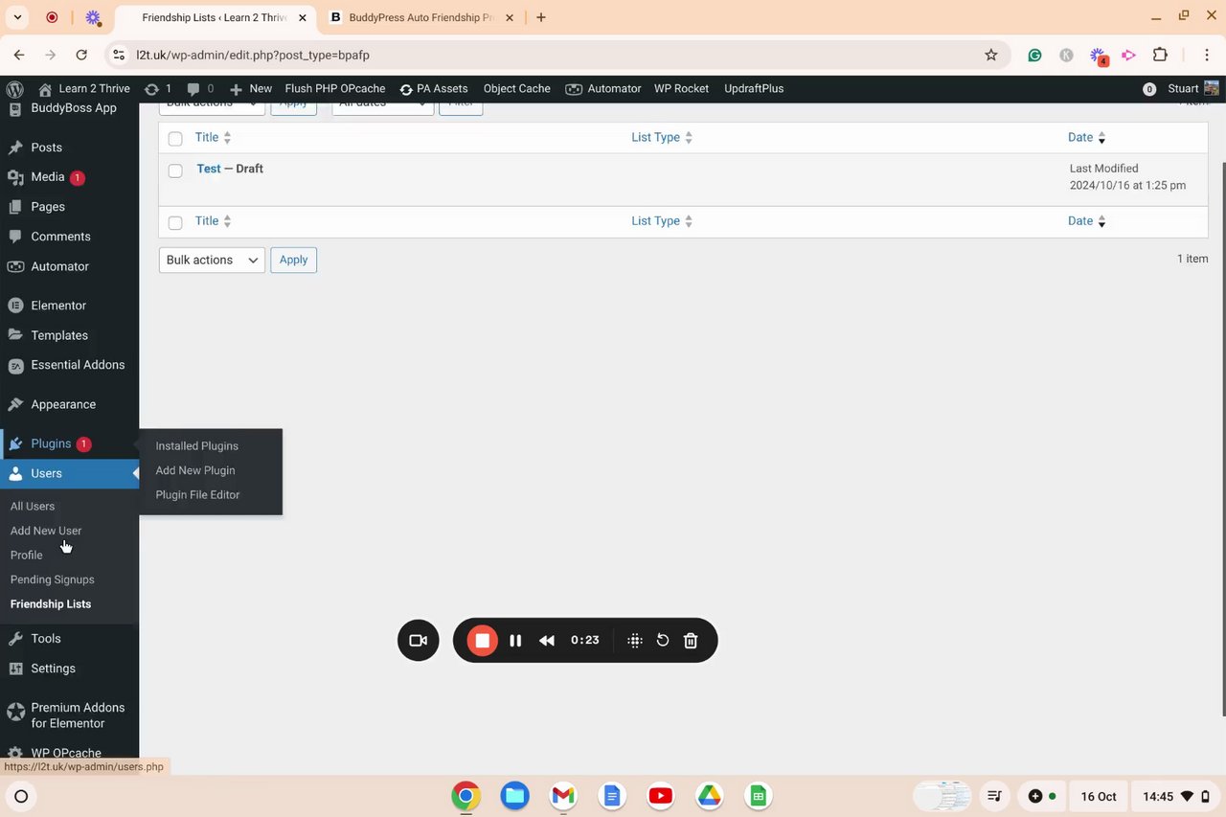Open the Grammarly extension icon
Screen dimensions: 1226x817
tap(1034, 56)
